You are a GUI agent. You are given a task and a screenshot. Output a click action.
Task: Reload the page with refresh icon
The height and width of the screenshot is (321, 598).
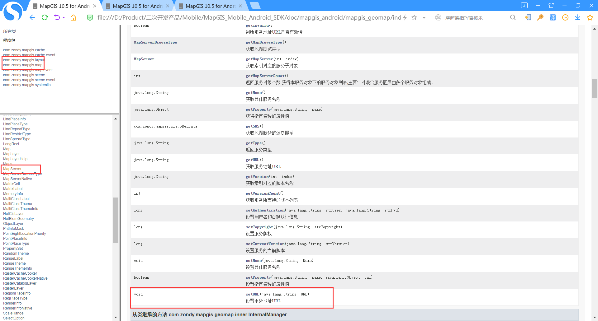[45, 18]
